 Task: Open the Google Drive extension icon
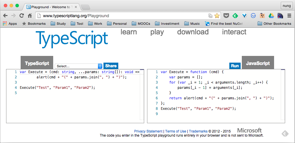pyautogui.click(x=271, y=16)
